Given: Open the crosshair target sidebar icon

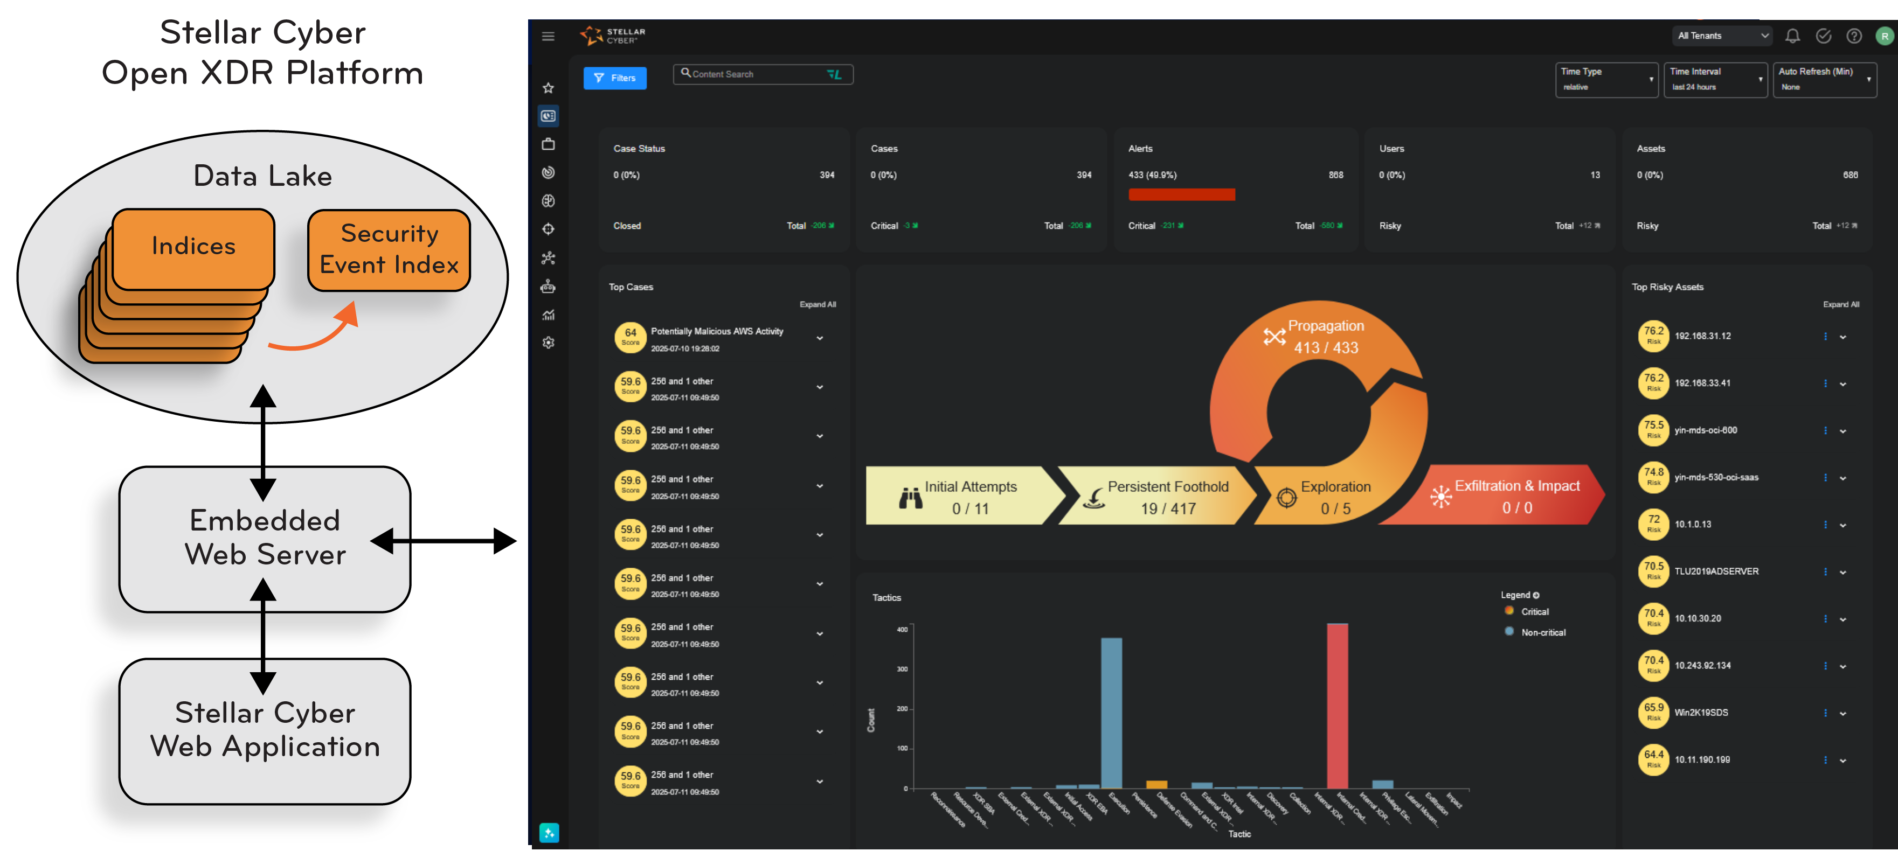Looking at the screenshot, I should pyautogui.click(x=548, y=229).
